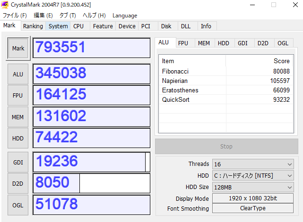Click the CrystalMark app icon in title bar
The width and height of the screenshot is (303, 222).
(x=5, y=5)
